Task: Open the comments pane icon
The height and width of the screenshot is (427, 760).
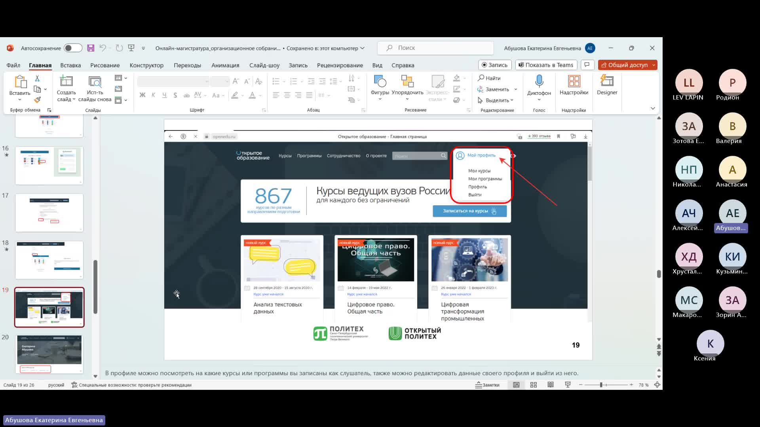Action: 587,65
